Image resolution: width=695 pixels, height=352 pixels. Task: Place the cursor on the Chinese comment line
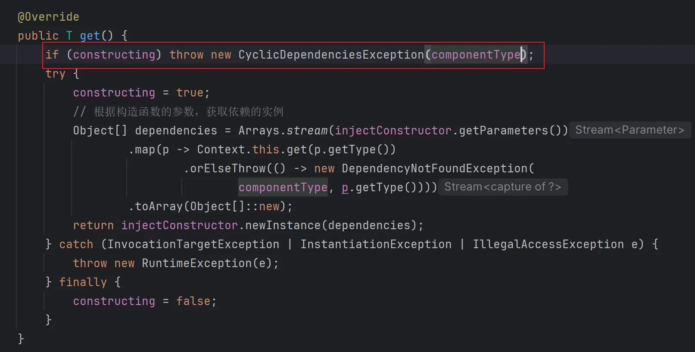(189, 112)
